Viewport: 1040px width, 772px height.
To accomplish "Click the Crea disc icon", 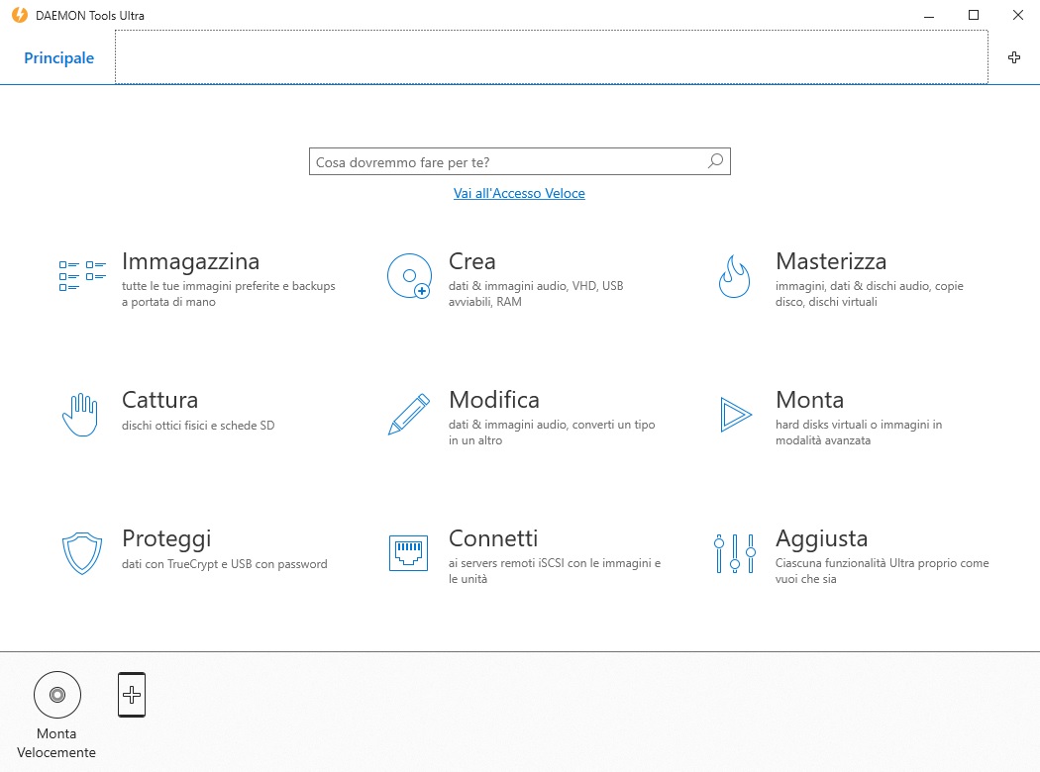I will [409, 276].
